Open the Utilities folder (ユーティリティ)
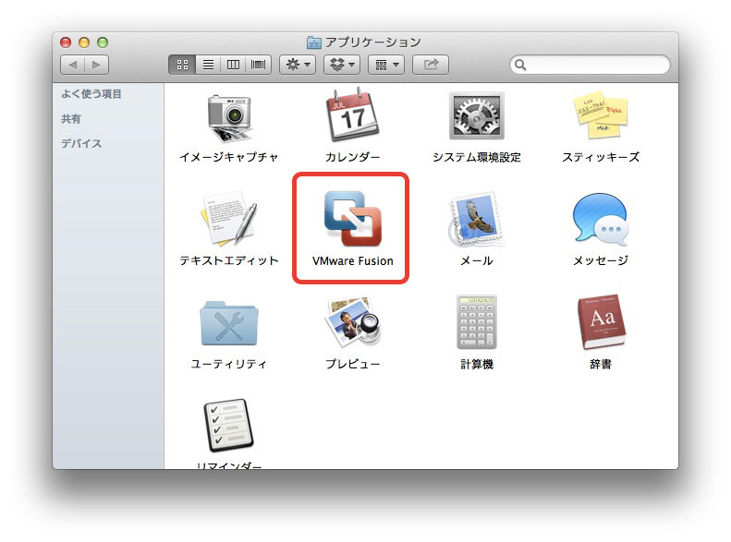The height and width of the screenshot is (542, 731). pyautogui.click(x=229, y=323)
